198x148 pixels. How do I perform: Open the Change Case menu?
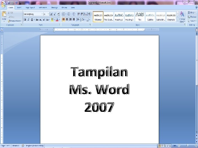pos(48,20)
